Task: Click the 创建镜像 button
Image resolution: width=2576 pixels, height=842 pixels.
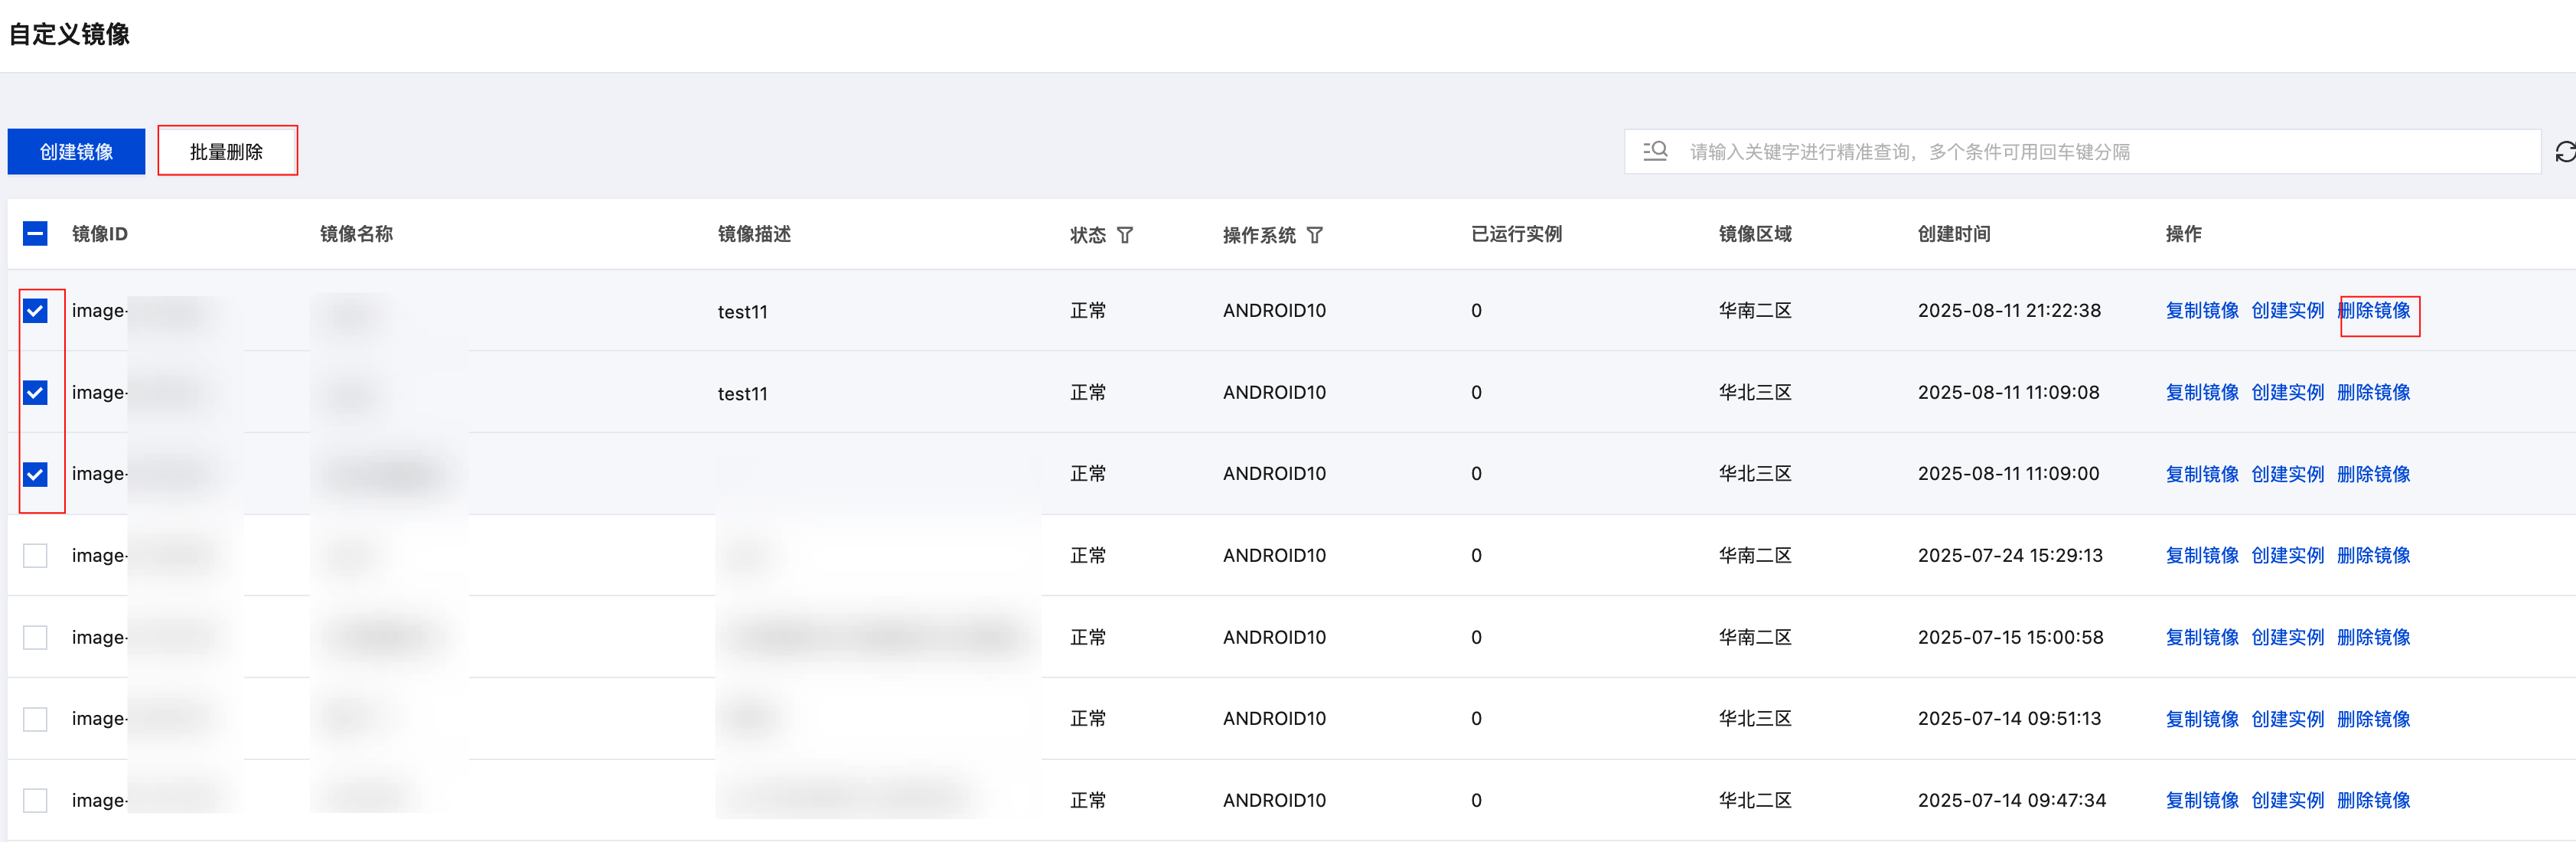Action: pos(76,151)
